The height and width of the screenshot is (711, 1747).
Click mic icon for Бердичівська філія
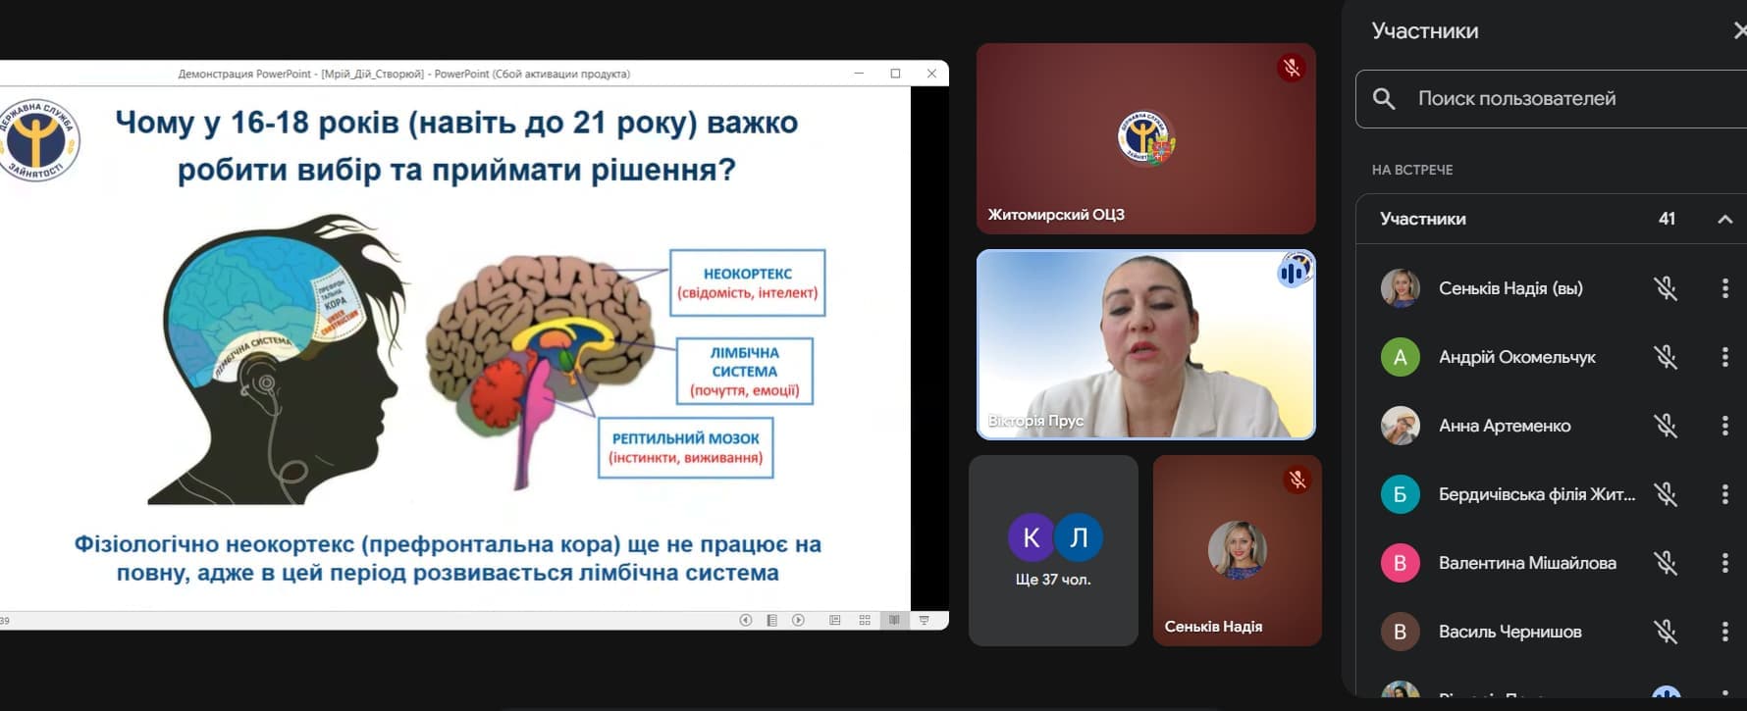(1666, 494)
